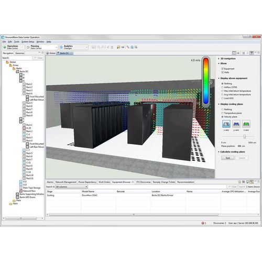The height and width of the screenshot is (262, 262).
Task: Select the Temperature plane radio button
Action: 223,113
